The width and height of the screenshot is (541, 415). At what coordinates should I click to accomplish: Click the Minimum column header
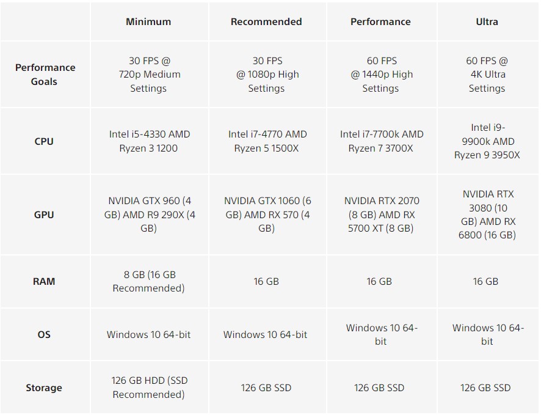coord(148,22)
